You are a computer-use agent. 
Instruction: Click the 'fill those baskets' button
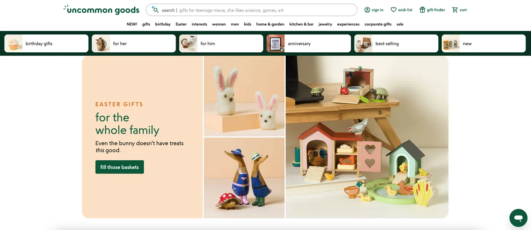120,167
